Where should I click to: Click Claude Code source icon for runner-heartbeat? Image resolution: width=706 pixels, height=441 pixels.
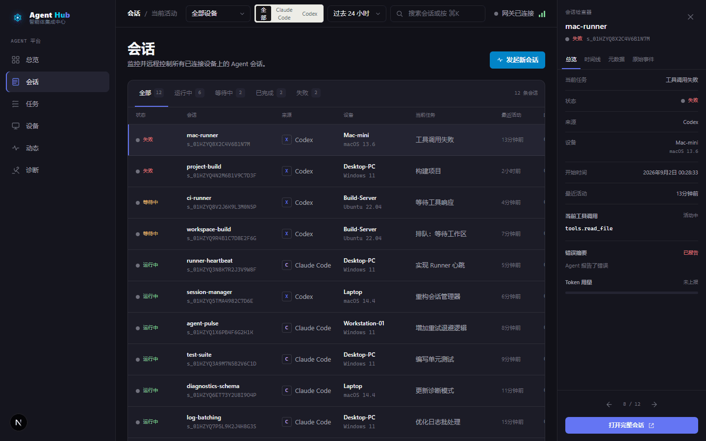click(x=287, y=265)
